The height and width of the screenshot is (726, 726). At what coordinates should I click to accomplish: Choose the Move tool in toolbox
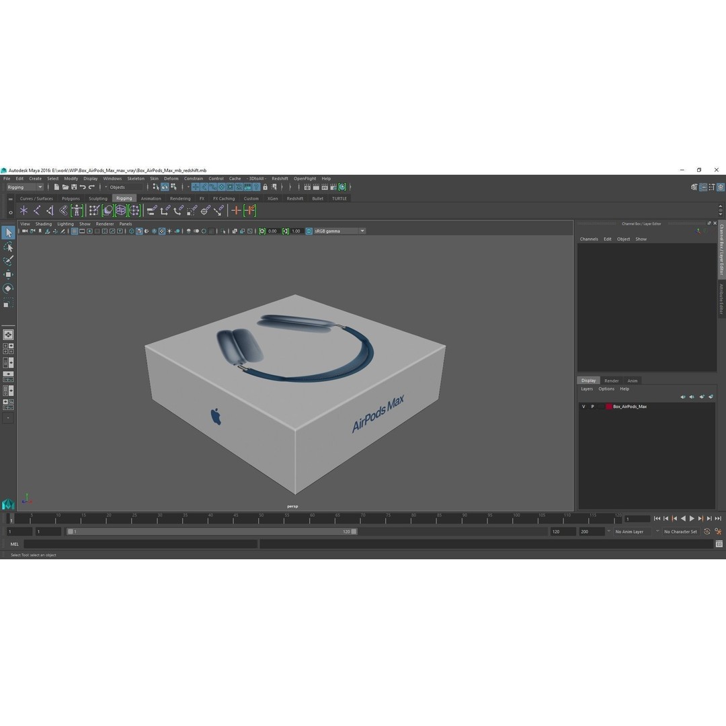point(8,274)
